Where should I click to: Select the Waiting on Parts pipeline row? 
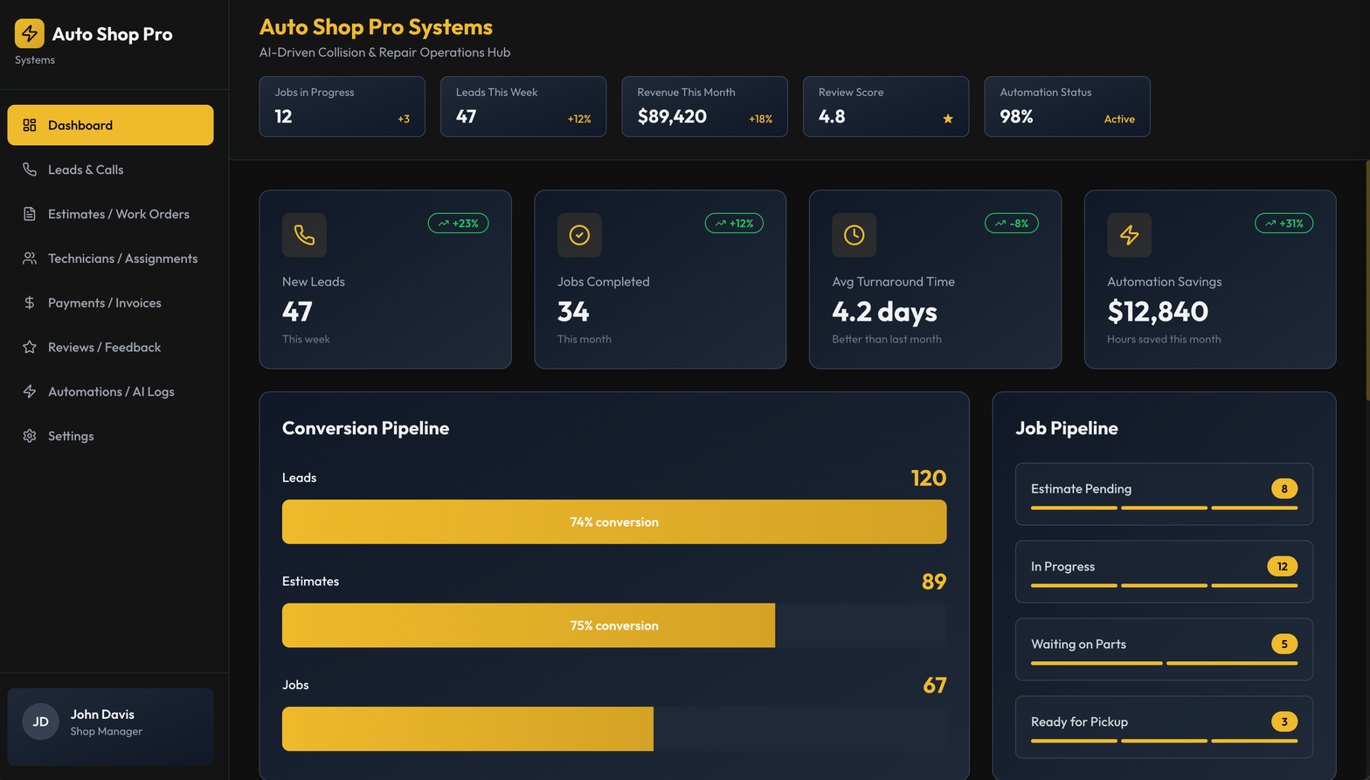1164,650
